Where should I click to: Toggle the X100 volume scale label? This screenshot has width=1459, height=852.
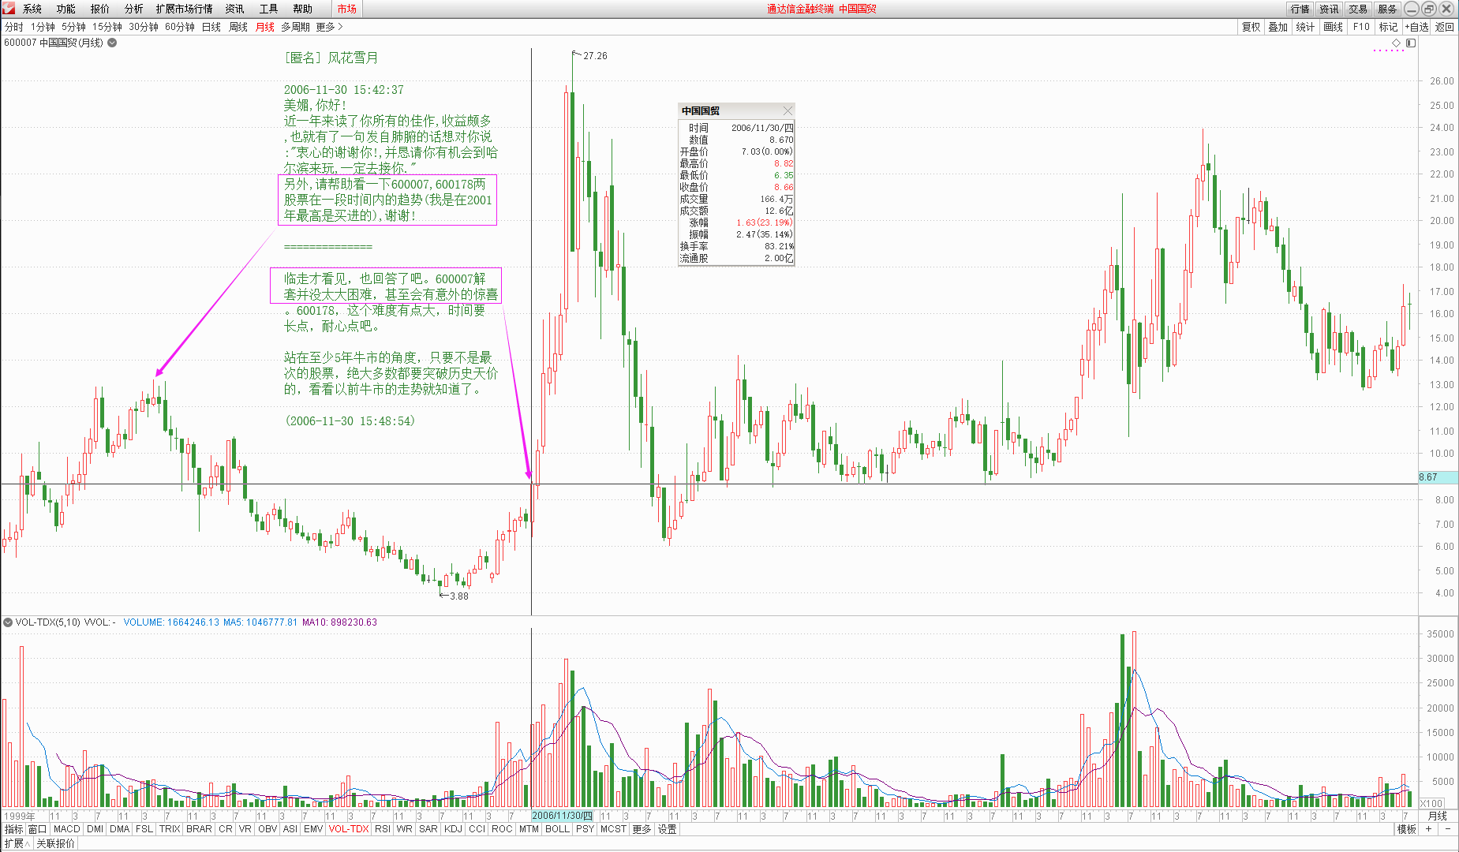point(1431,803)
